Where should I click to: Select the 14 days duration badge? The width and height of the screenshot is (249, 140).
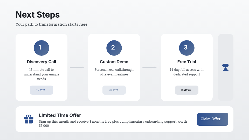click(187, 90)
